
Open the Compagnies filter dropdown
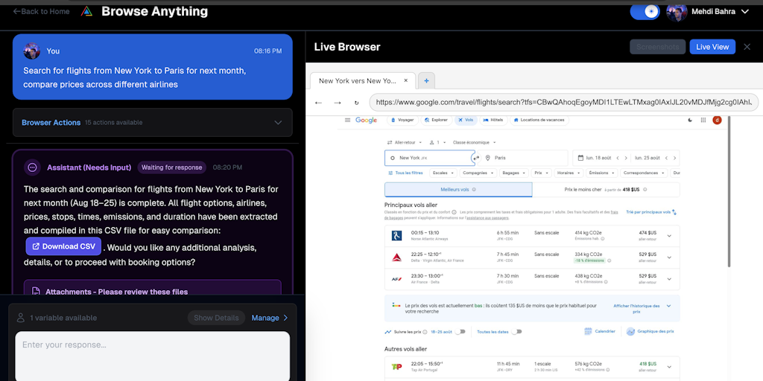tap(478, 173)
